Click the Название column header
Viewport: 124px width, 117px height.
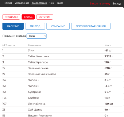coord(35,45)
